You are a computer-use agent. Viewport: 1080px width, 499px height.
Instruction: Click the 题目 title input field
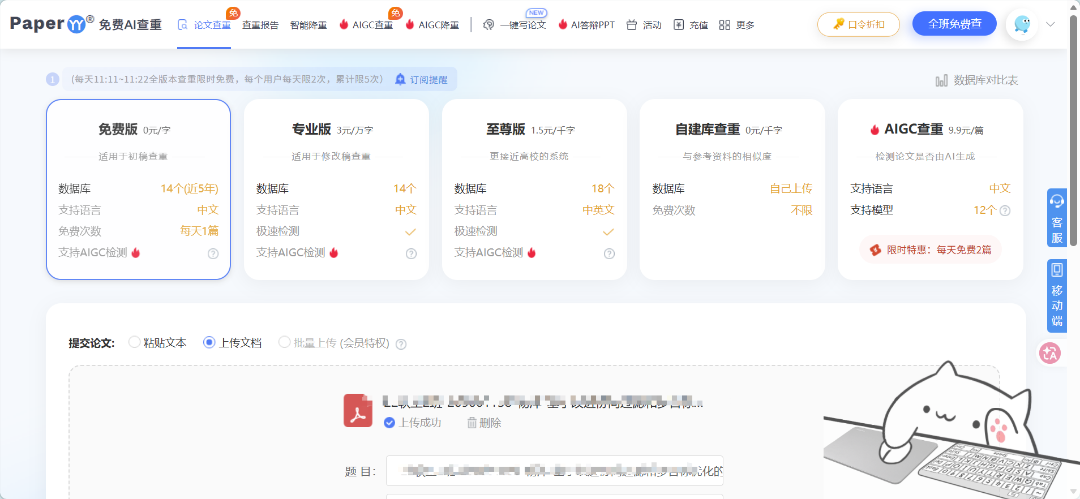(x=555, y=471)
